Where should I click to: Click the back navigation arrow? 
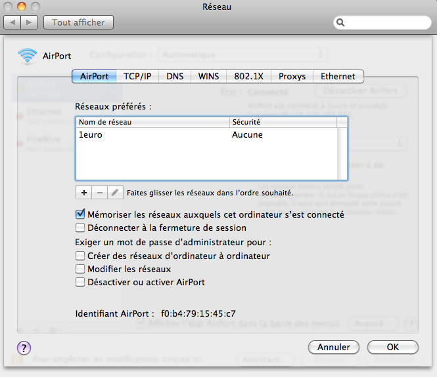[12, 22]
